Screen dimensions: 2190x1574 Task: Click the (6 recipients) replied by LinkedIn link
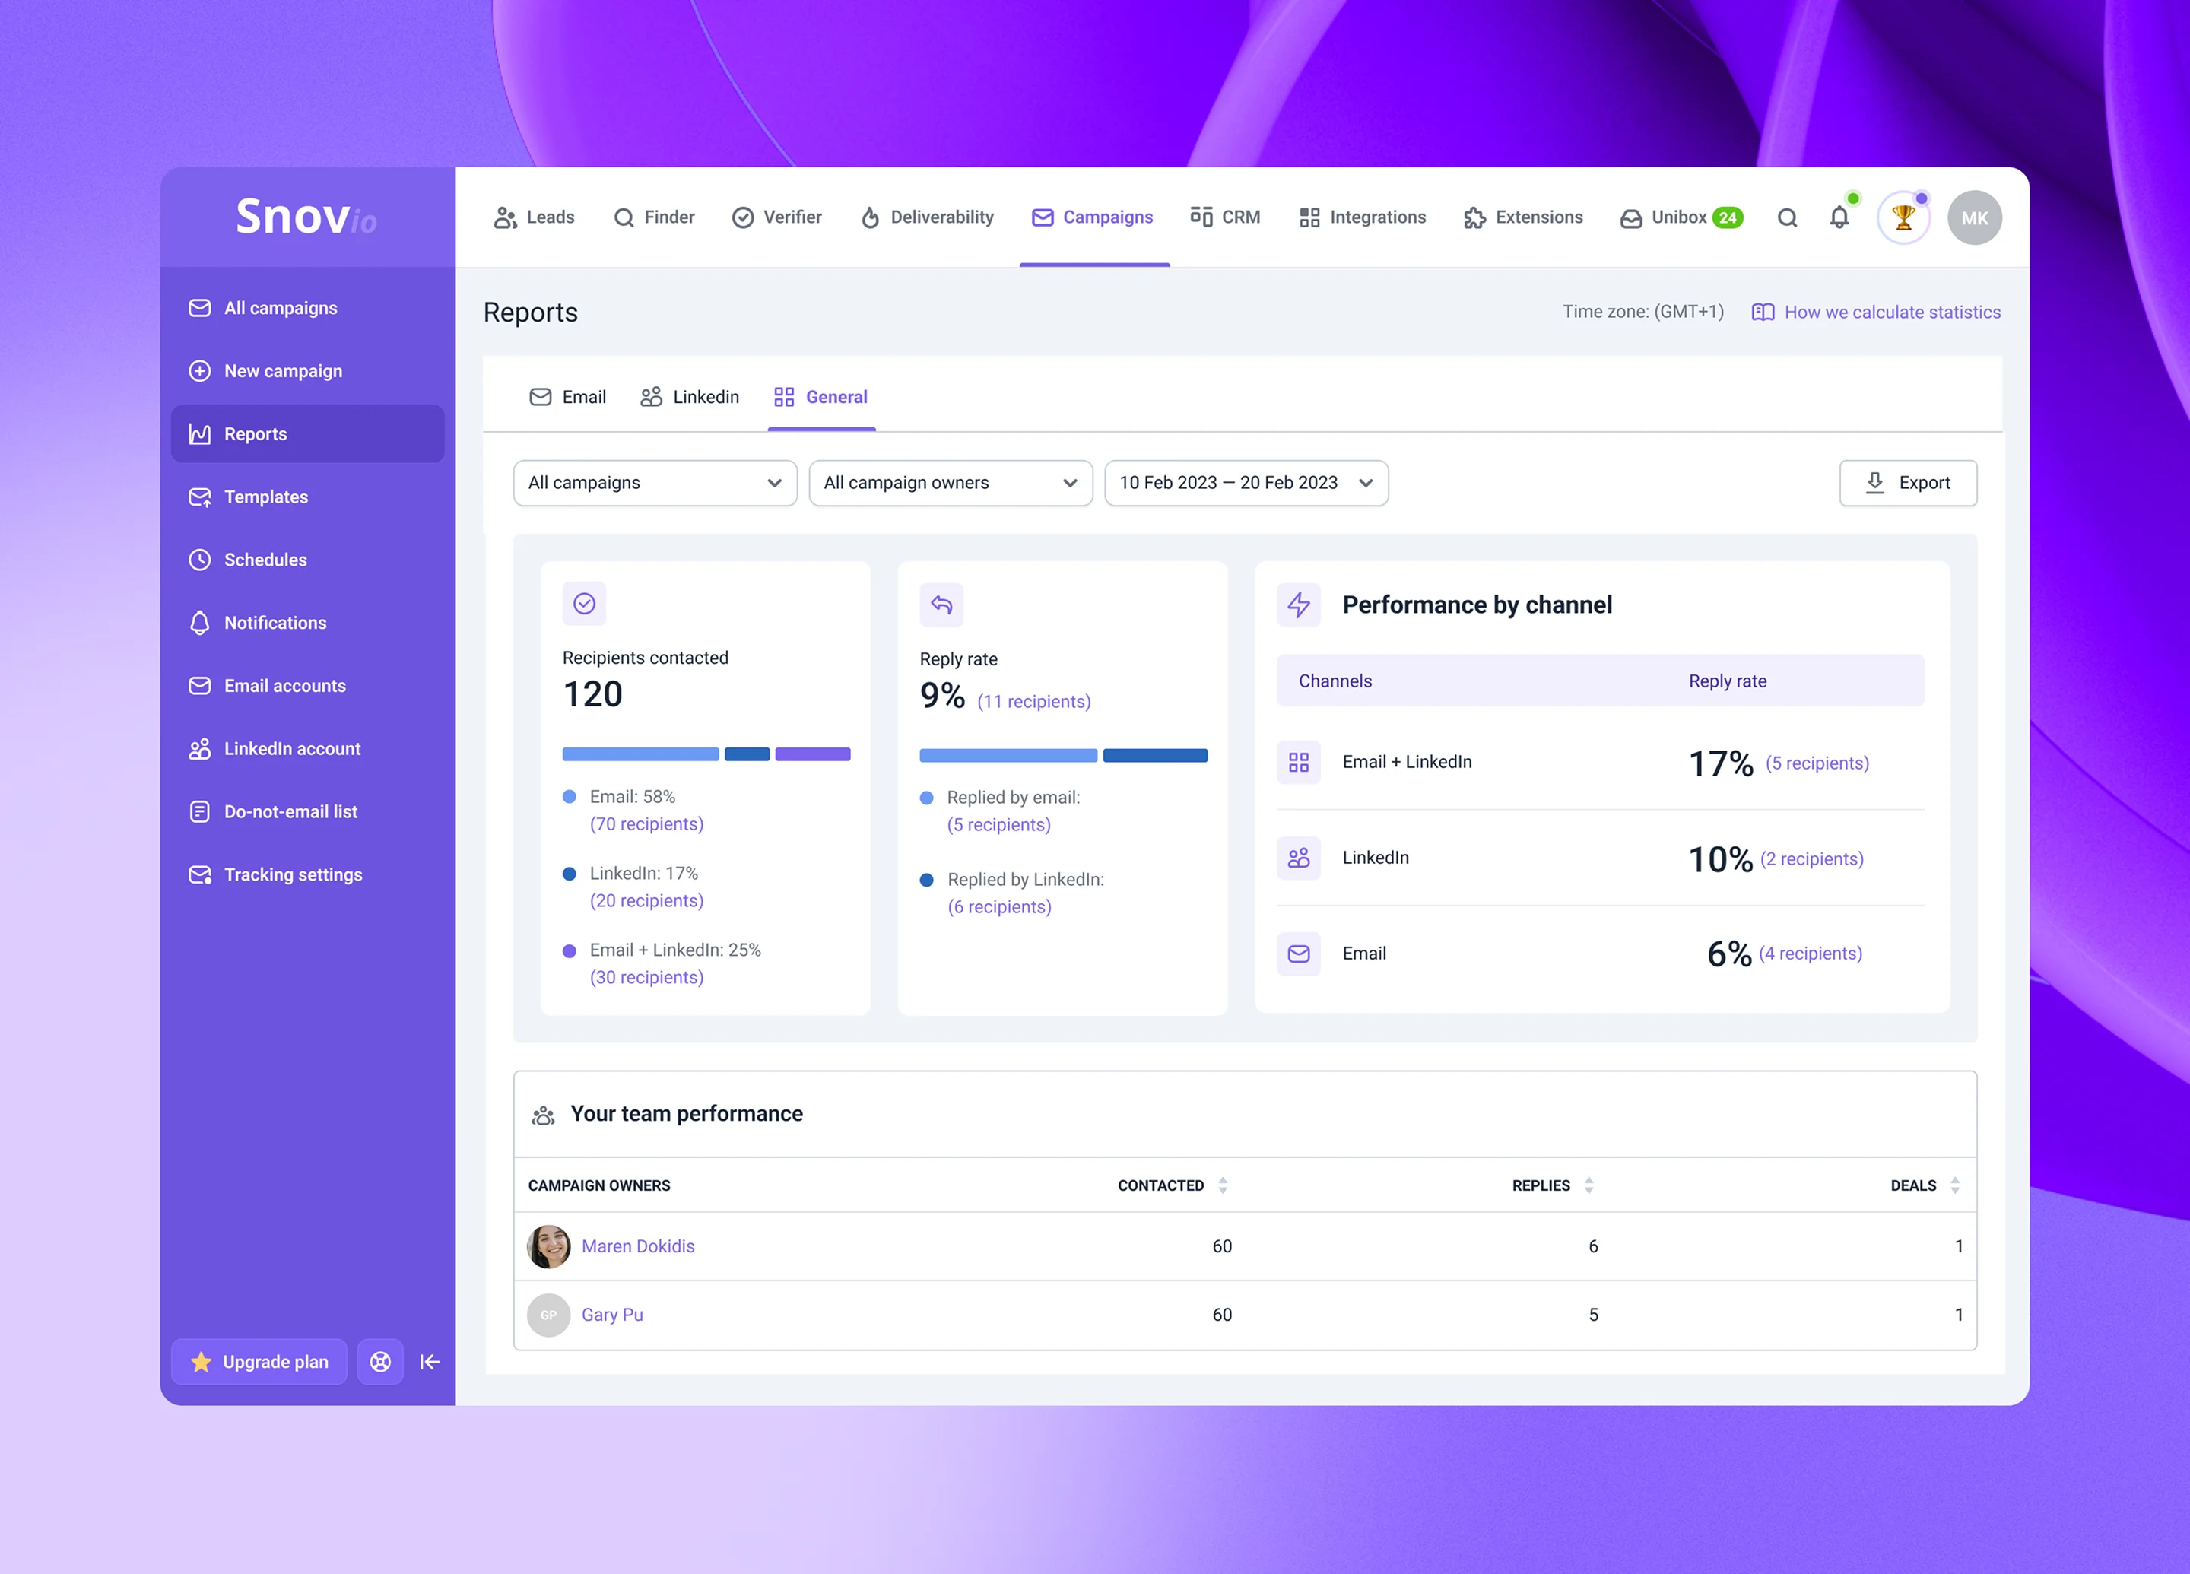click(1001, 908)
